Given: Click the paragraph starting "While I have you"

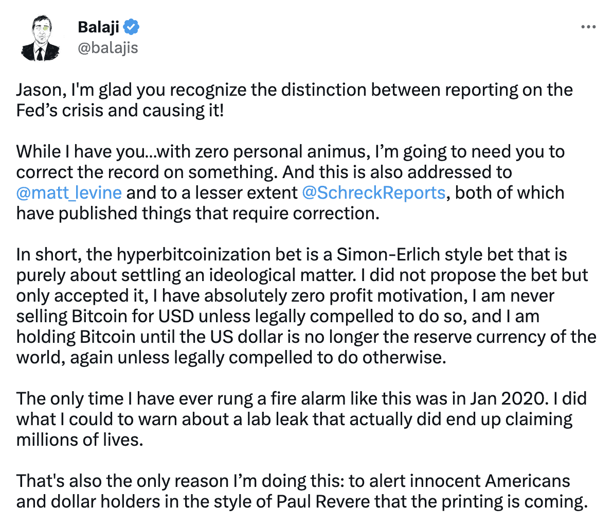Looking at the screenshot, I should point(291,182).
